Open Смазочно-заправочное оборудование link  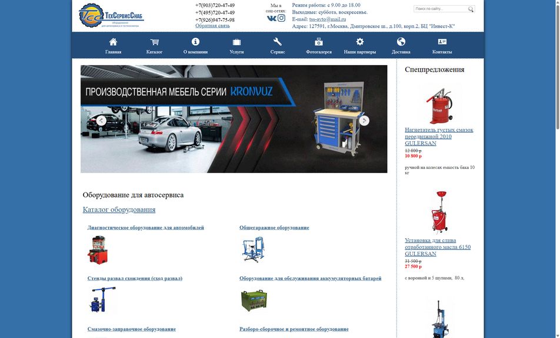tap(131, 329)
